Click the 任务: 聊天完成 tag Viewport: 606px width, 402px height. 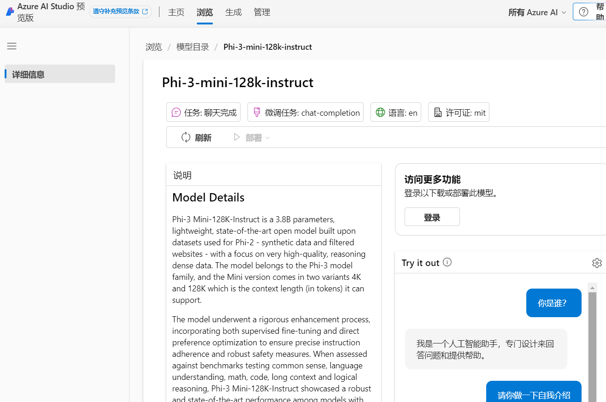pos(203,112)
